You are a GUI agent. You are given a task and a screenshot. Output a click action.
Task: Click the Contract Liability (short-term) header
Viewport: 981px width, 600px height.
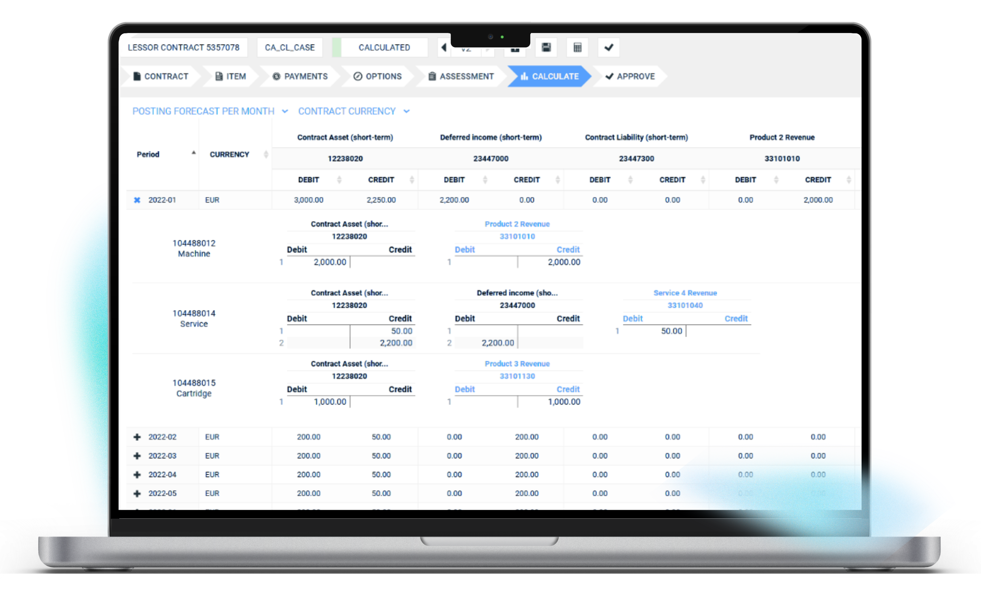coord(636,137)
